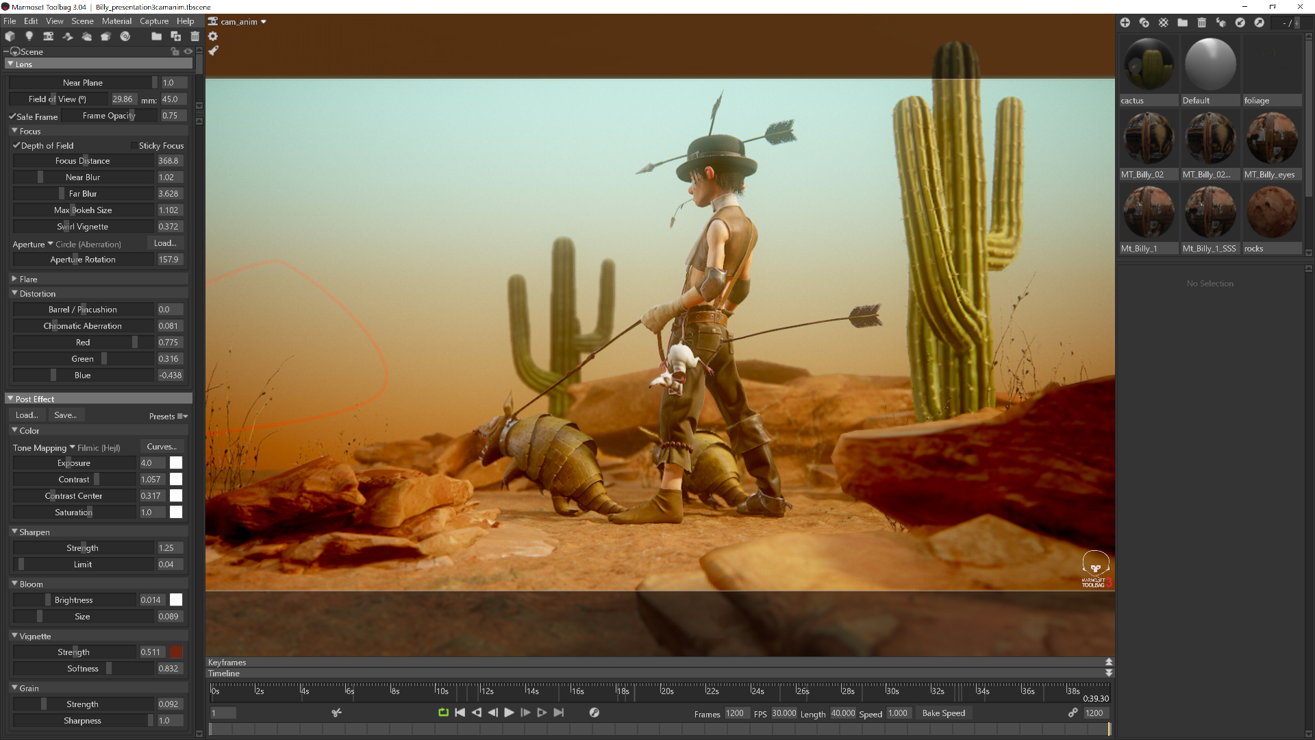1315x740 pixels.
Task: Add a shadow catcher object
Action: coord(68,36)
